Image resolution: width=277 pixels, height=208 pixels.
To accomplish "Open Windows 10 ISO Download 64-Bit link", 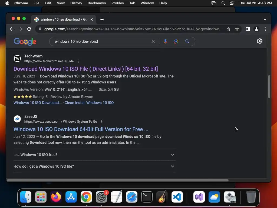I will [81, 129].
